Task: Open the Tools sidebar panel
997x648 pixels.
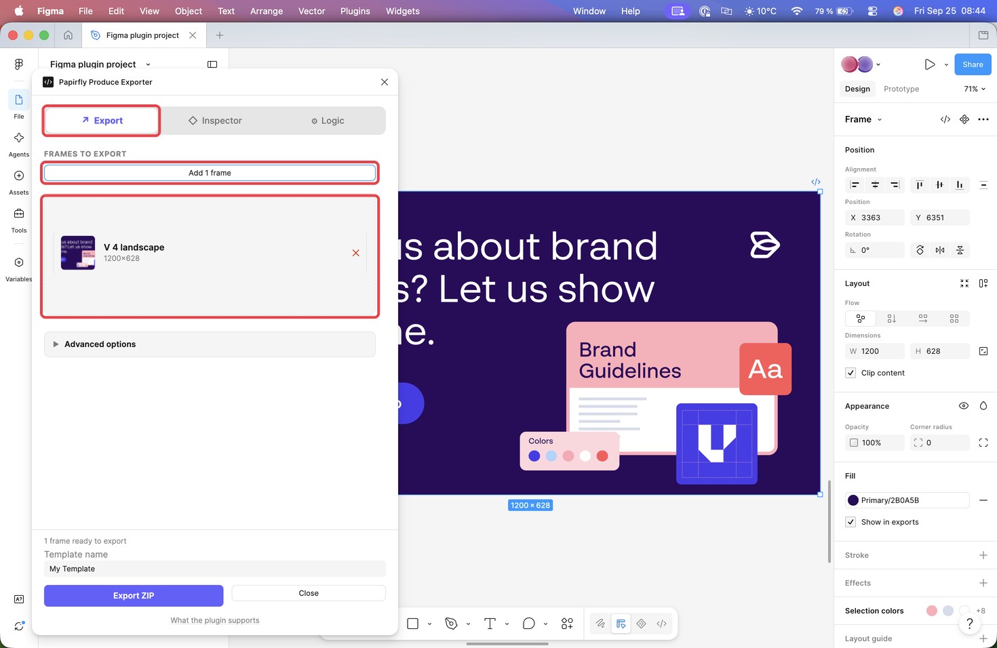Action: click(x=19, y=214)
